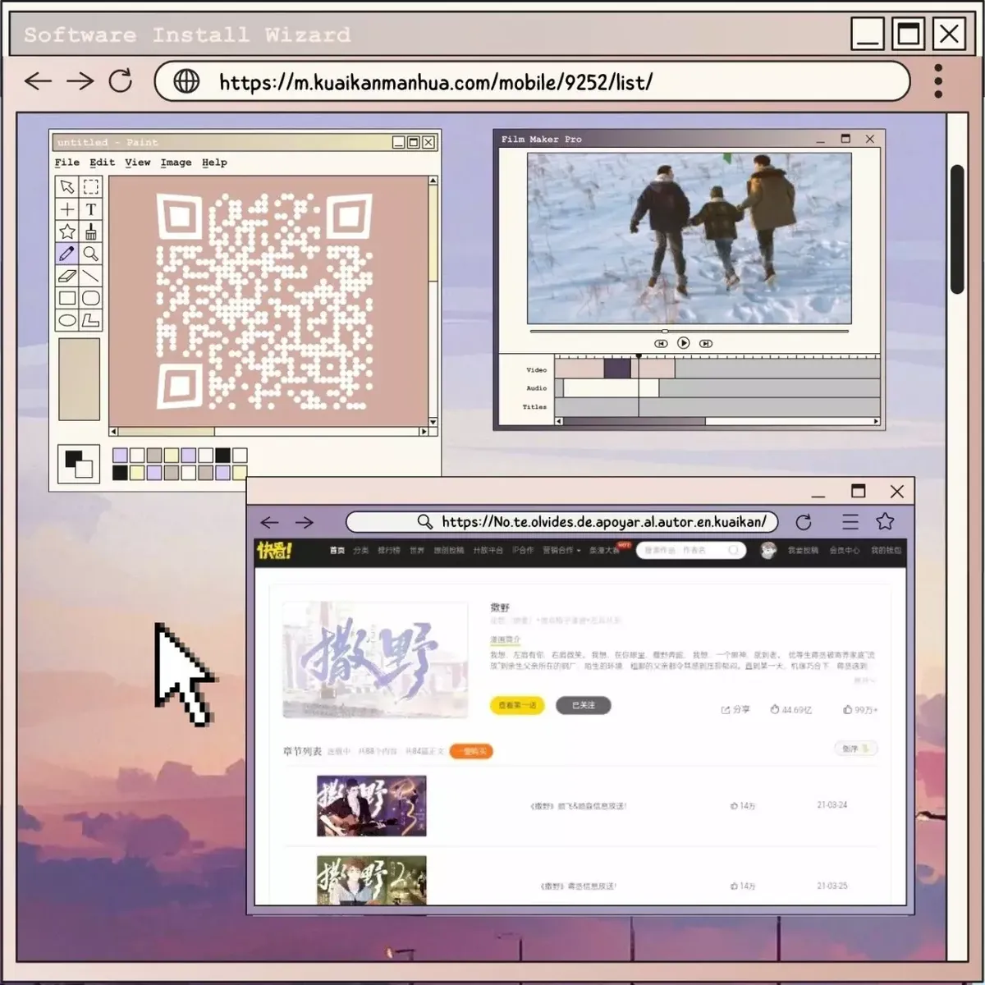Toggle chapter sort order button
This screenshot has height=985, width=985.
pos(855,749)
